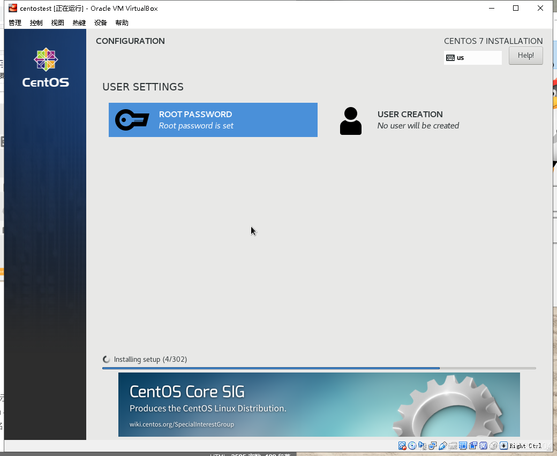Click the VirtualBox title bar app icon
This screenshot has height=456, width=557.
[x=13, y=8]
